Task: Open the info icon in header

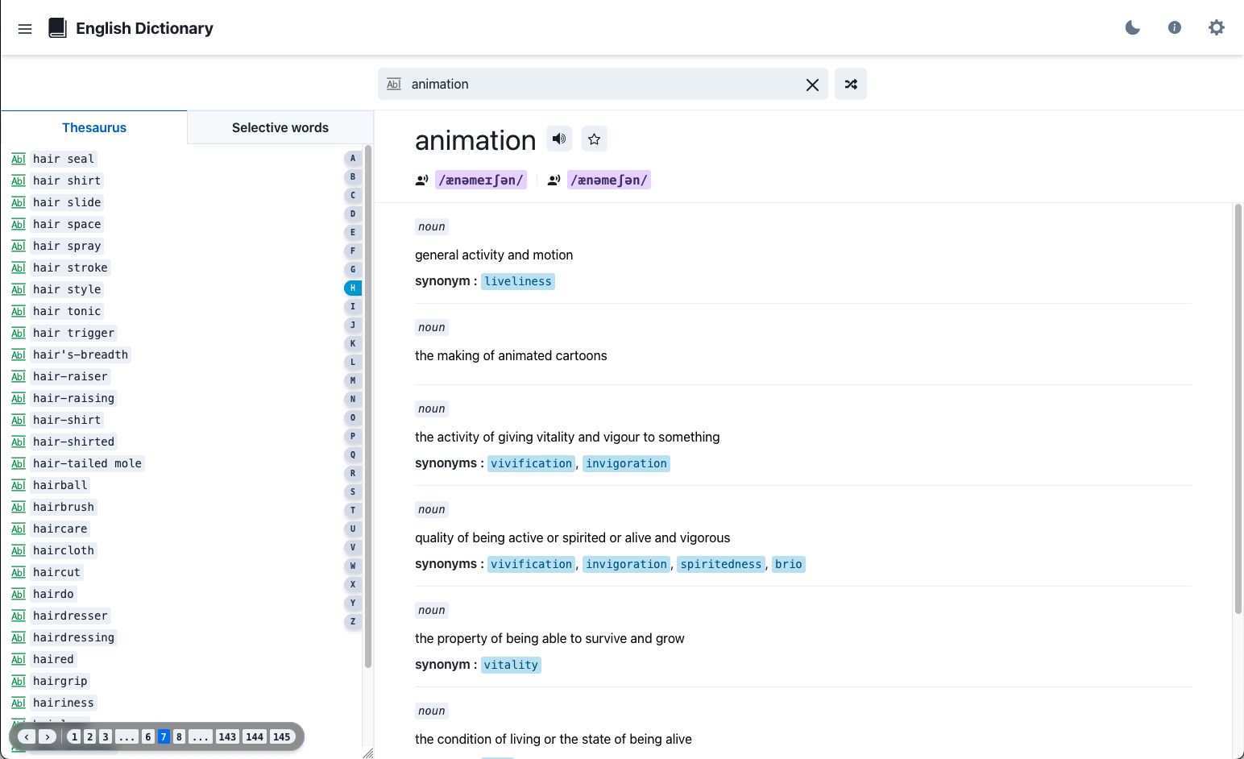Action: 1175,28
